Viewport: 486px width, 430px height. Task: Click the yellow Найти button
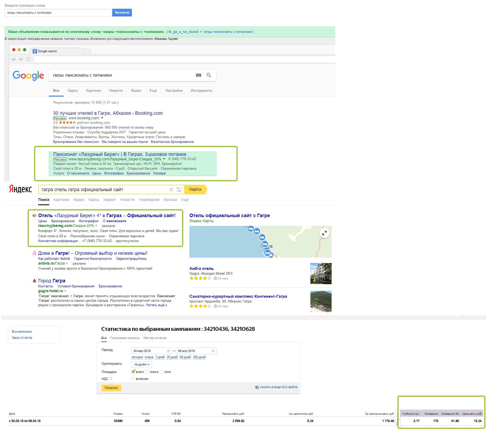[x=195, y=190]
